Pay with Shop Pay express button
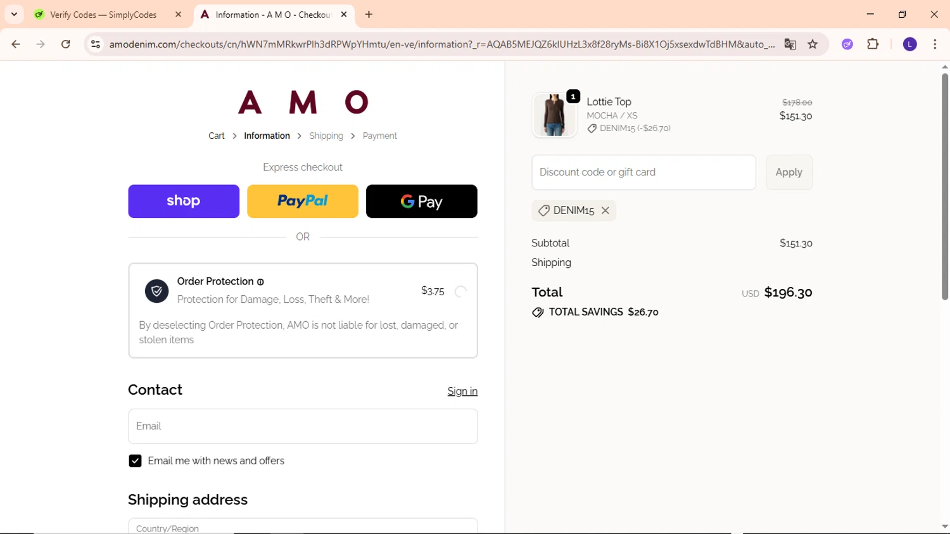 [184, 201]
